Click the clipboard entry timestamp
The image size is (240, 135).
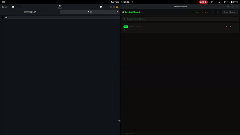[x=134, y=26]
